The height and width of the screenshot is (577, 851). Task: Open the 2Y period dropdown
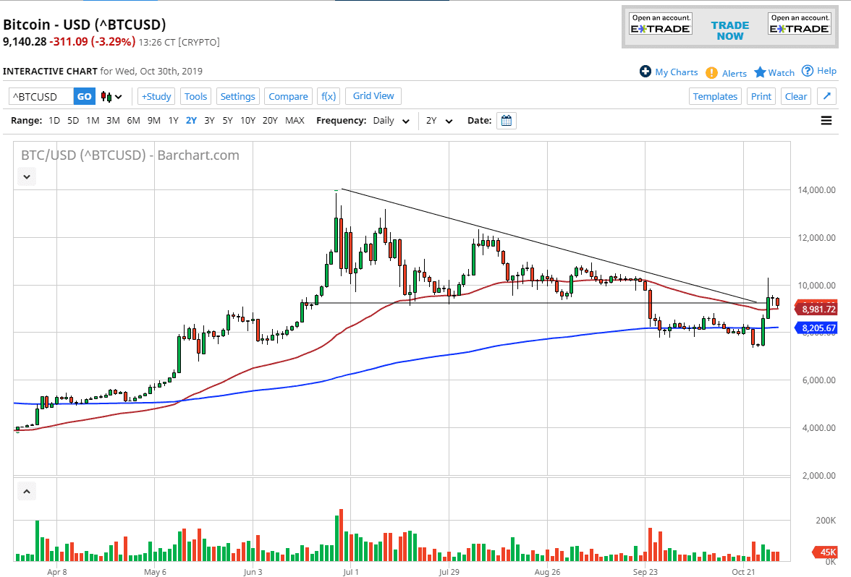point(438,121)
